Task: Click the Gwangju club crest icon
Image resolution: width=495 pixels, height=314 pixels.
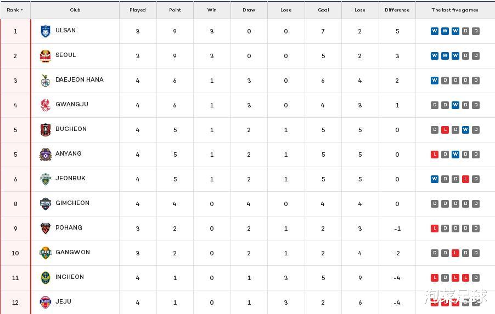Action: point(46,105)
